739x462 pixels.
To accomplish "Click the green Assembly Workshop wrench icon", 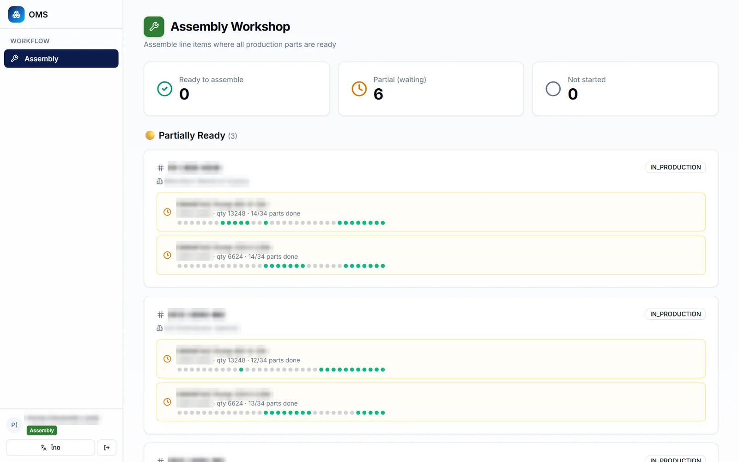I will coord(154,27).
